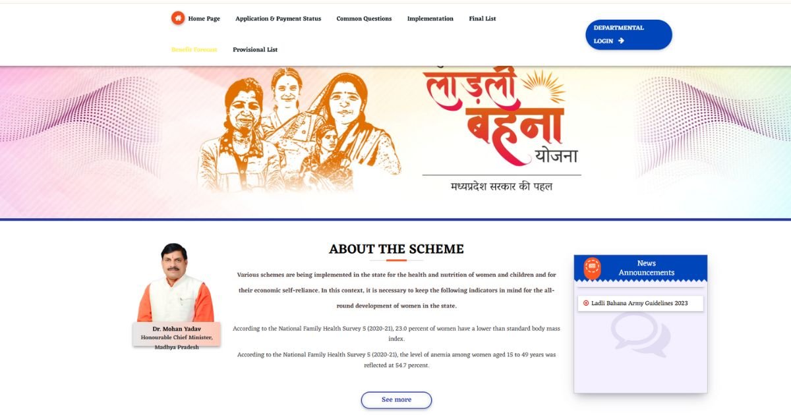Open the Provisional List page
The height and width of the screenshot is (415, 791).
(255, 49)
